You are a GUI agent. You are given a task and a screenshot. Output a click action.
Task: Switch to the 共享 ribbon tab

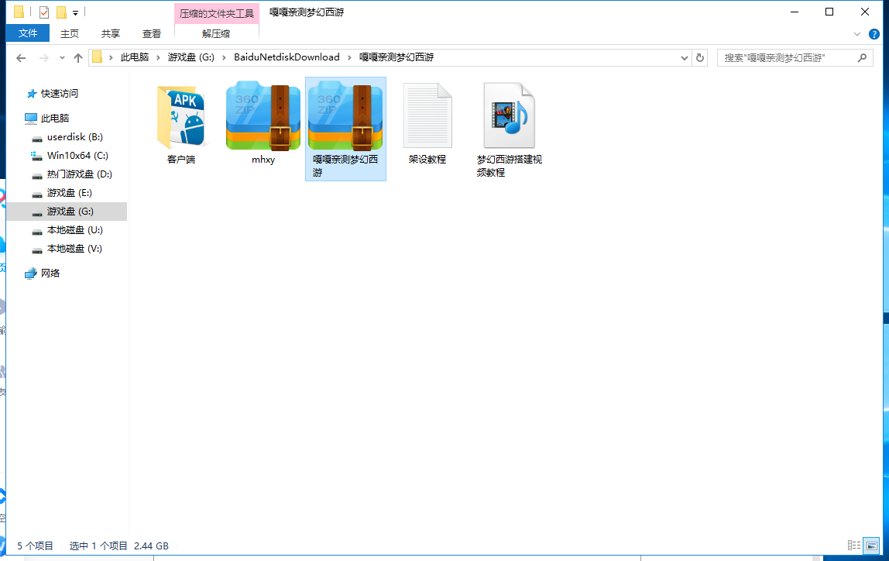111,33
